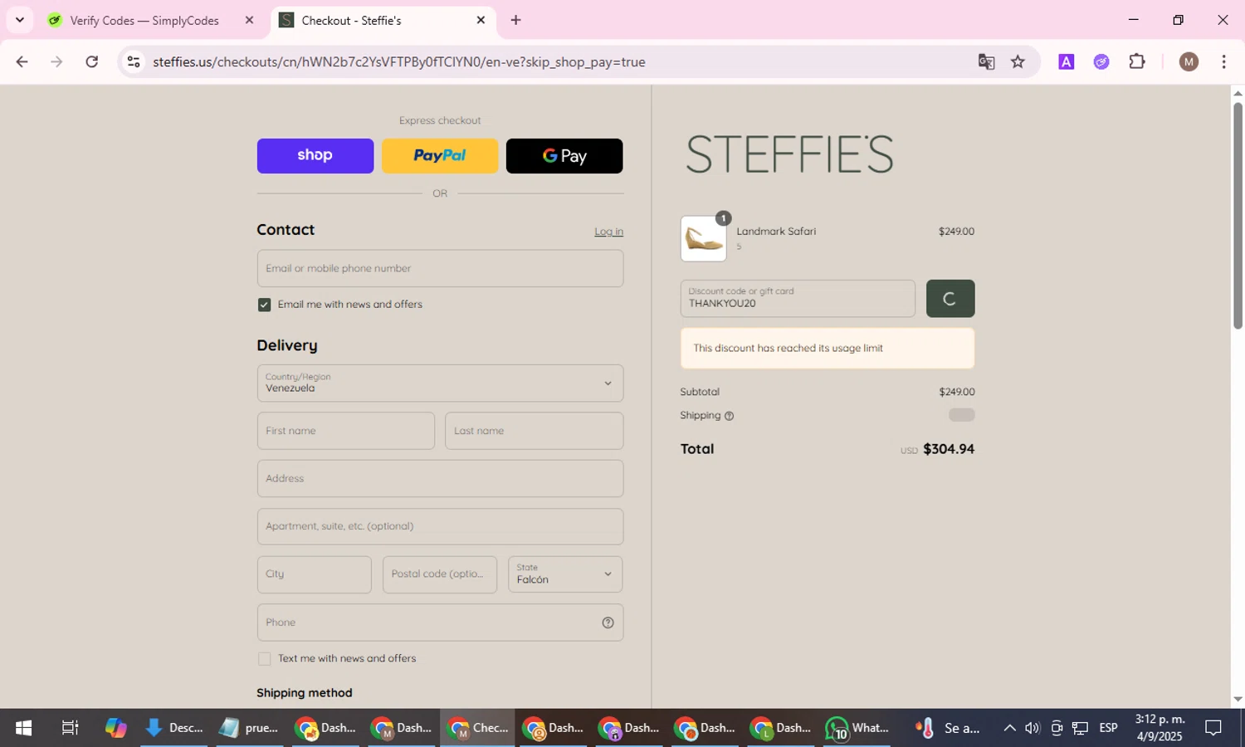This screenshot has width=1245, height=747.
Task: Open Windows Start menu
Action: click(x=23, y=728)
